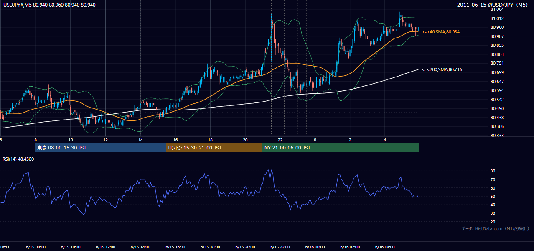The width and height of the screenshot is (534, 251).
Task: Click the RSI(14) 48.4500 indicator label
Action: (x=18, y=159)
